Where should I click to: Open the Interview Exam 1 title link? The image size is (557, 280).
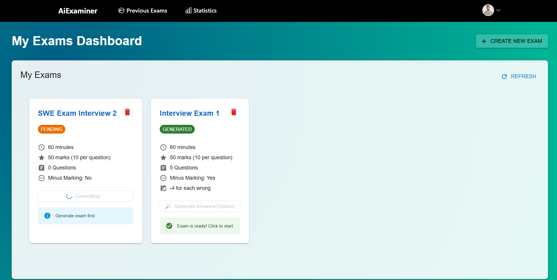pos(189,113)
